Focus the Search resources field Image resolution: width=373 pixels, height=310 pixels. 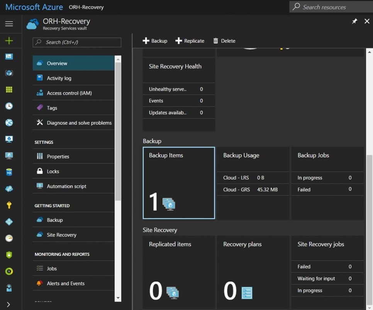[x=331, y=7]
